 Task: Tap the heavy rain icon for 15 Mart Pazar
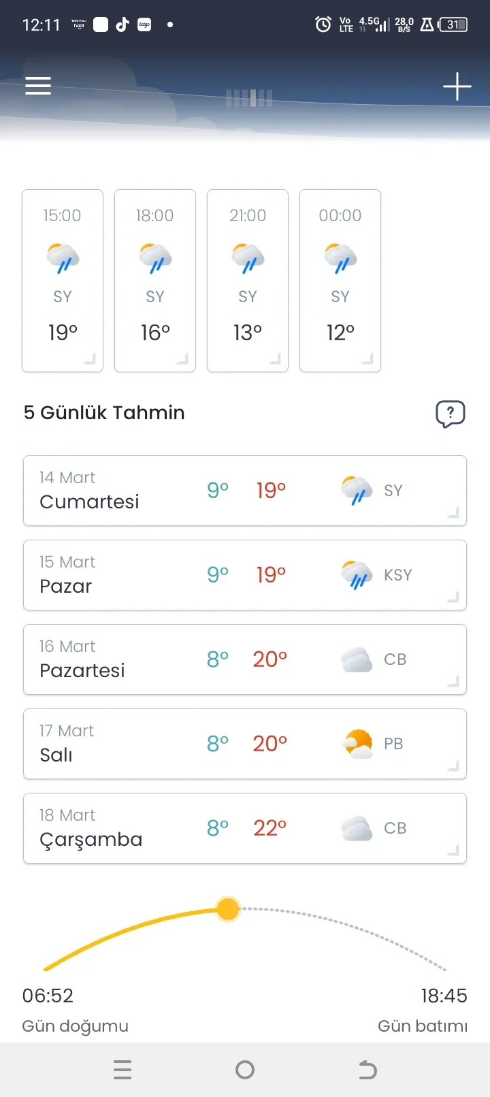point(357,575)
